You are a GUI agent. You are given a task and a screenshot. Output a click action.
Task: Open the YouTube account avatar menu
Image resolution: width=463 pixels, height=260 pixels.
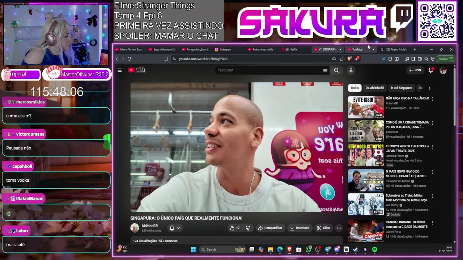click(443, 70)
